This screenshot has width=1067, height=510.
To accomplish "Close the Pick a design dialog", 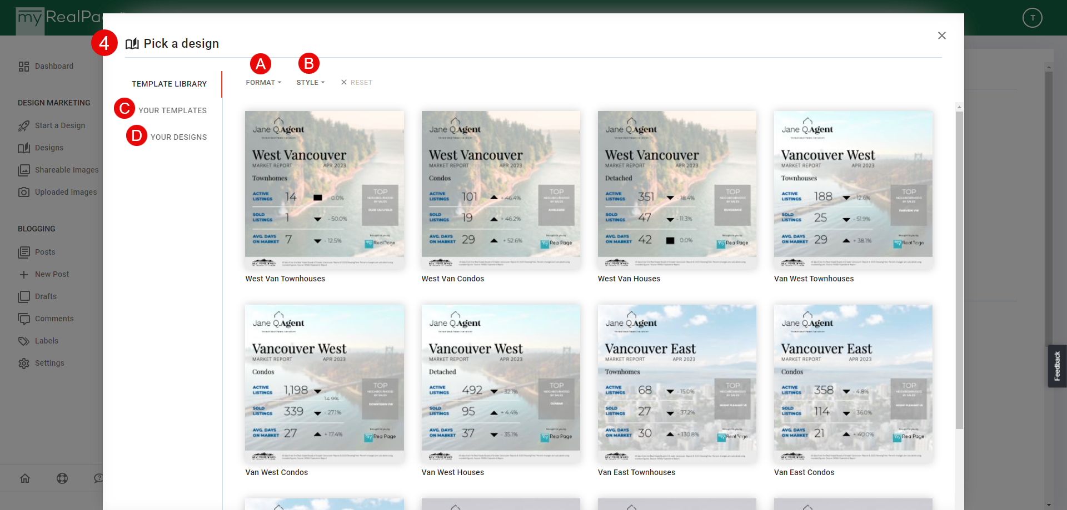I will [x=942, y=36].
